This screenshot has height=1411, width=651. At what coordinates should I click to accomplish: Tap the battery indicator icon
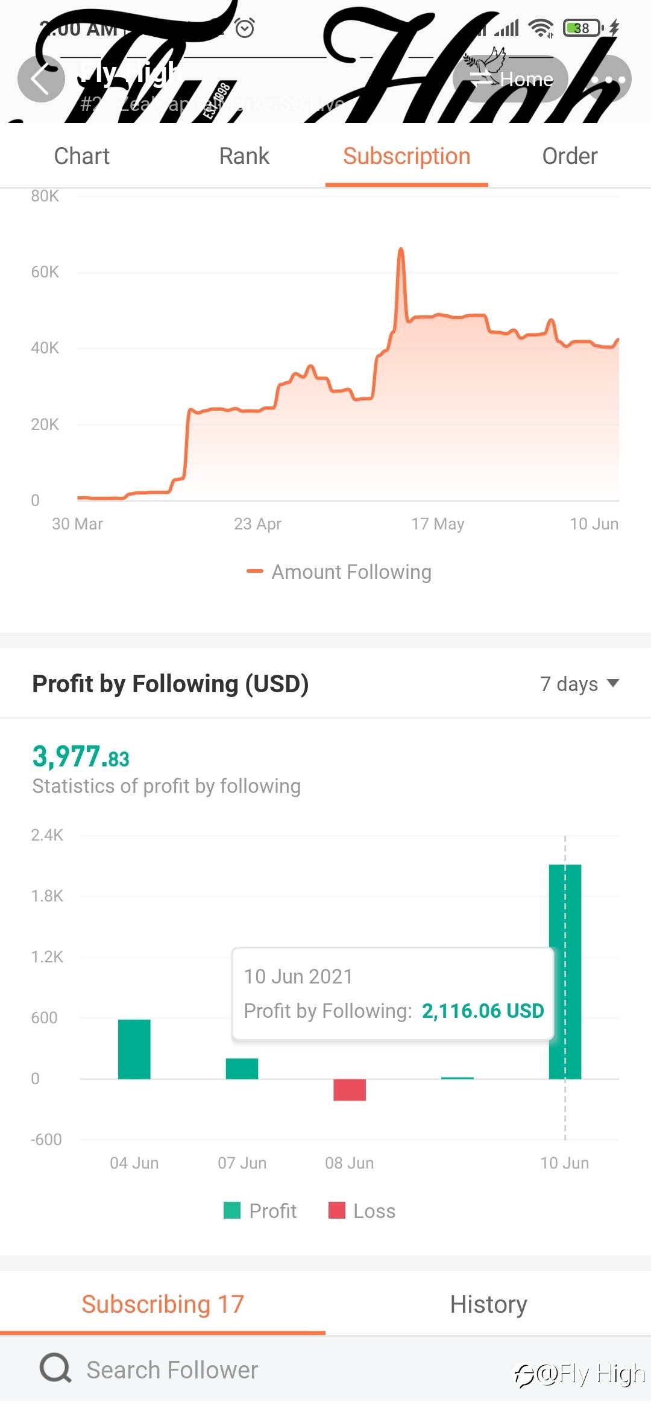coord(583,28)
